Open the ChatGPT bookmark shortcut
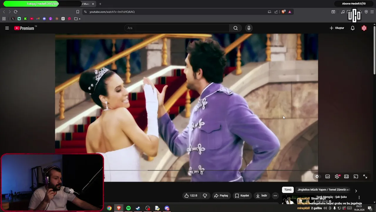This screenshot has height=212, width=376. pyautogui.click(x=63, y=19)
